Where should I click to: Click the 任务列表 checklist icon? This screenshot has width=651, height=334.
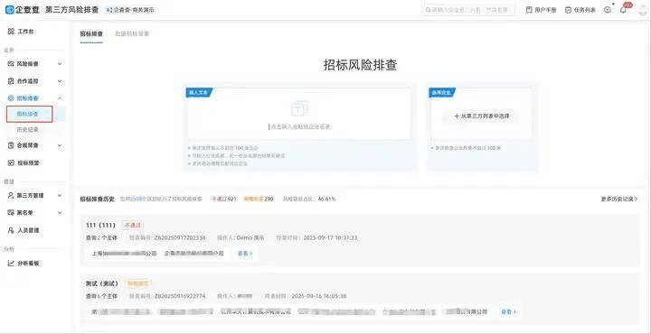tap(568, 10)
